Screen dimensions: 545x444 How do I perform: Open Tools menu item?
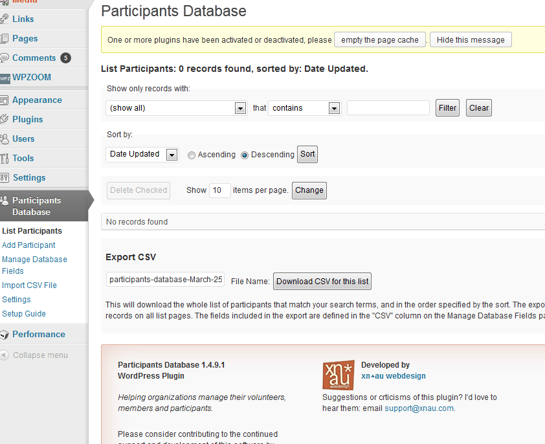click(23, 158)
